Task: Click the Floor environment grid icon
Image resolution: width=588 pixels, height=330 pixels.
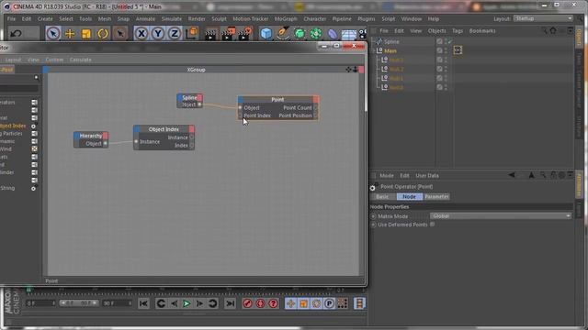Action: [x=349, y=35]
